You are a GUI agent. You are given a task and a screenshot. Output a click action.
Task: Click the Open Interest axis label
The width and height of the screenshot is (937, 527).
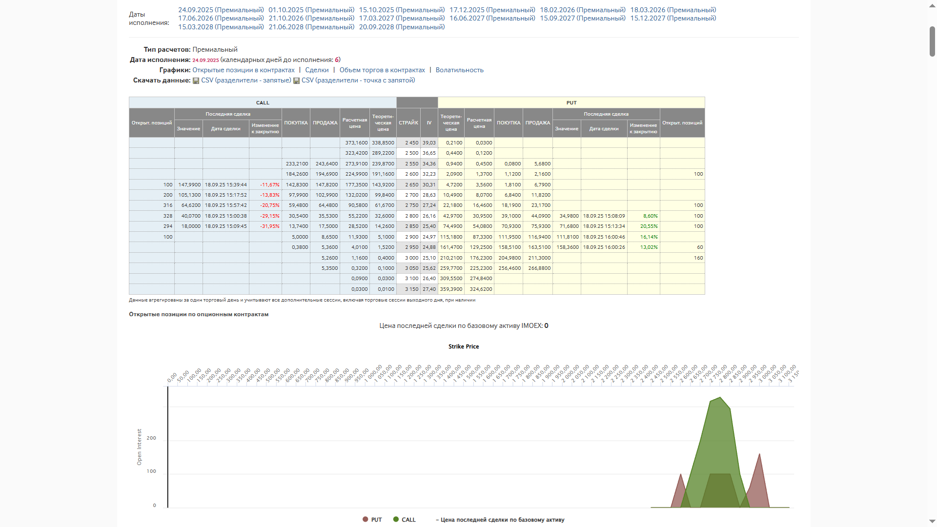[139, 447]
